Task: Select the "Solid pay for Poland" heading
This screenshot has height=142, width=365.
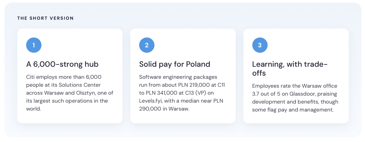Action: click(x=175, y=64)
